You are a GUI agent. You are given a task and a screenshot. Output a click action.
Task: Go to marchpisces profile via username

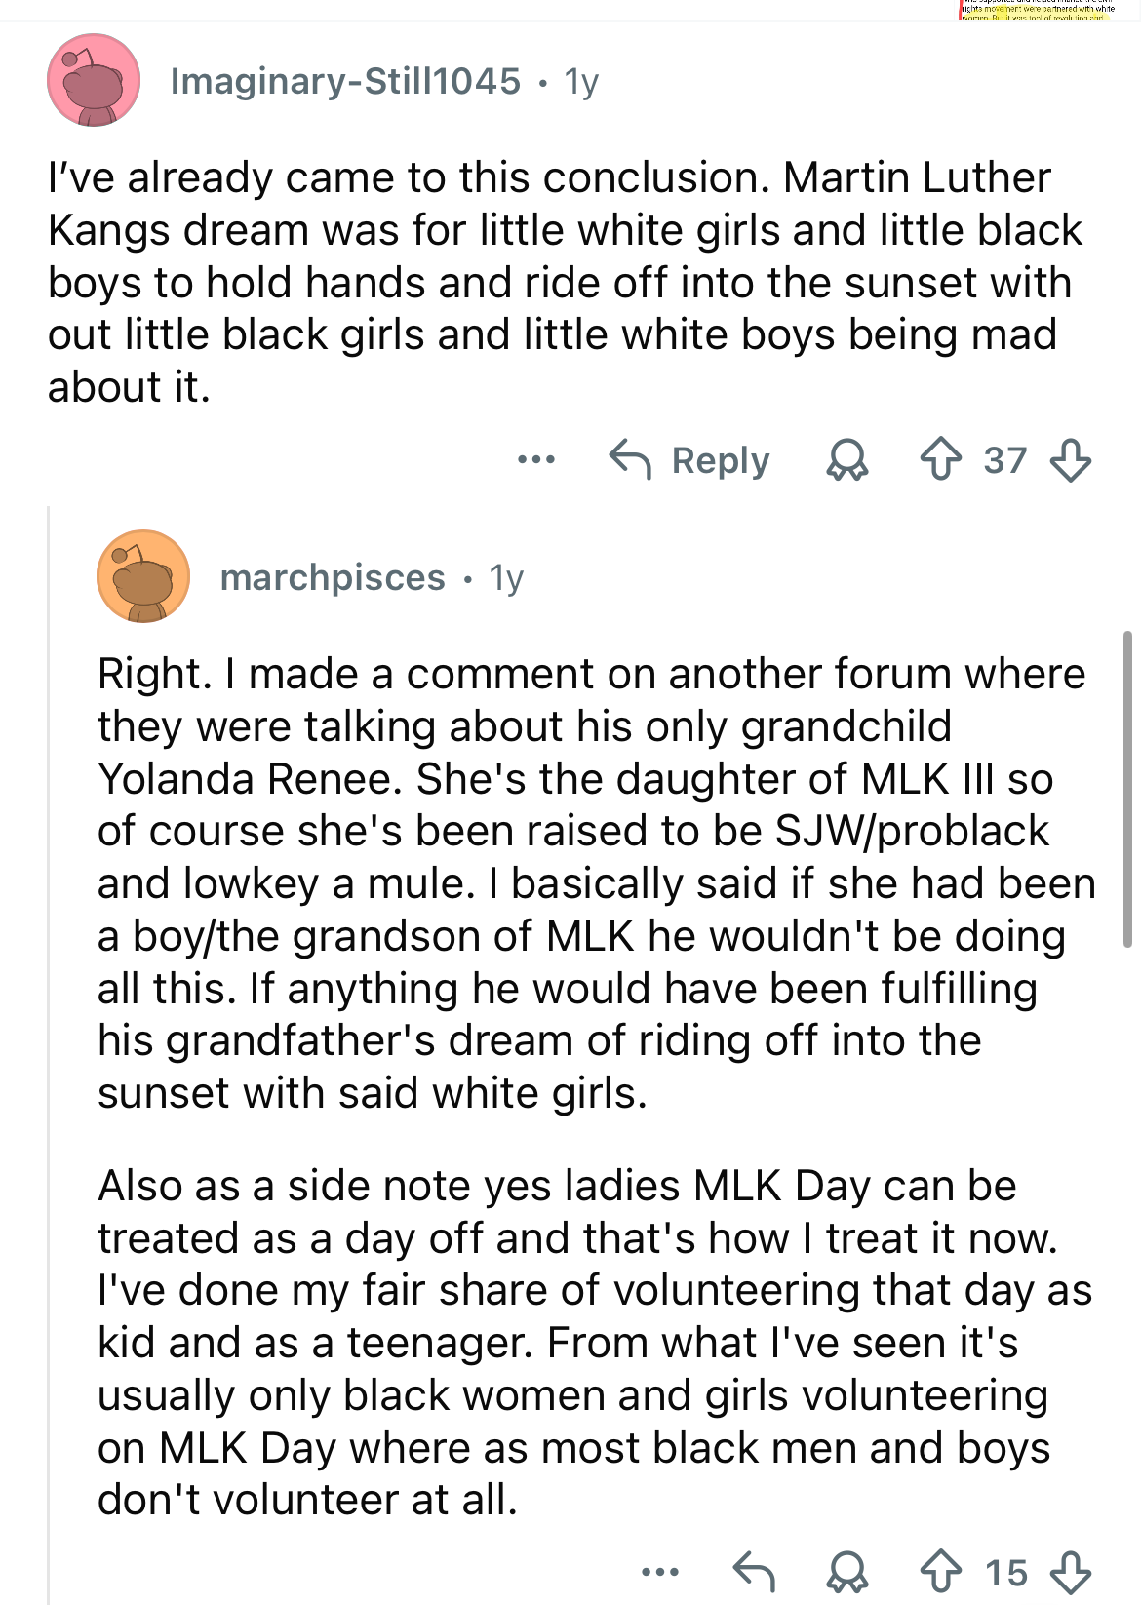coord(333,578)
